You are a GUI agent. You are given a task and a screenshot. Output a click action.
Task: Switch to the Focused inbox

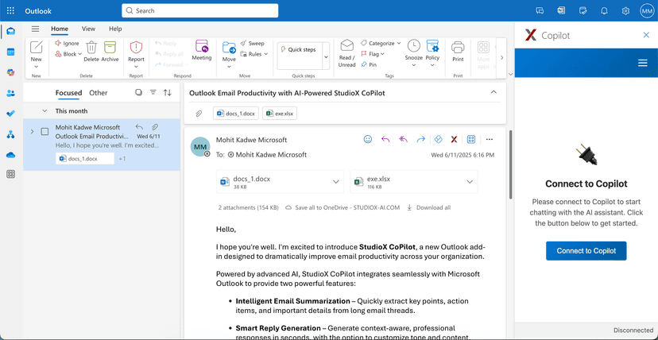coord(68,93)
